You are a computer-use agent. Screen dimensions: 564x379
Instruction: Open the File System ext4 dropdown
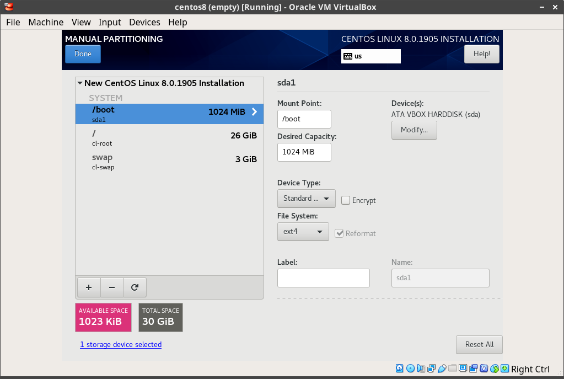303,232
